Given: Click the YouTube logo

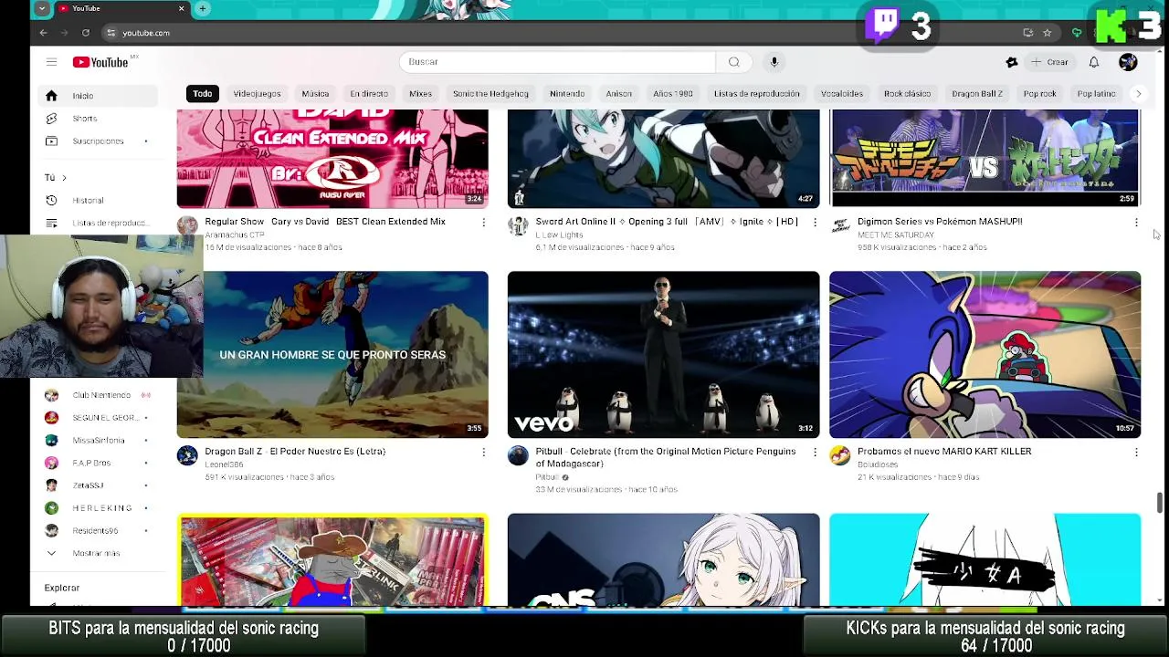Looking at the screenshot, I should pos(101,62).
